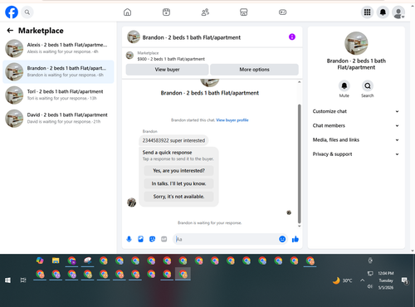Viewport: 415px width, 307px height.
Task: Open the weather widget showing 30°C
Action: click(x=343, y=280)
